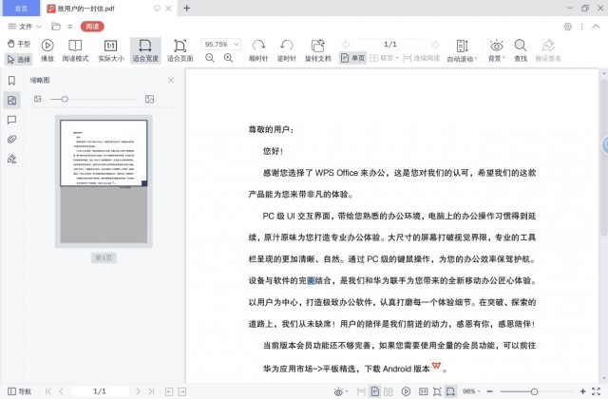Zoom out with toolbar magnifier minus

pyautogui.click(x=210, y=58)
